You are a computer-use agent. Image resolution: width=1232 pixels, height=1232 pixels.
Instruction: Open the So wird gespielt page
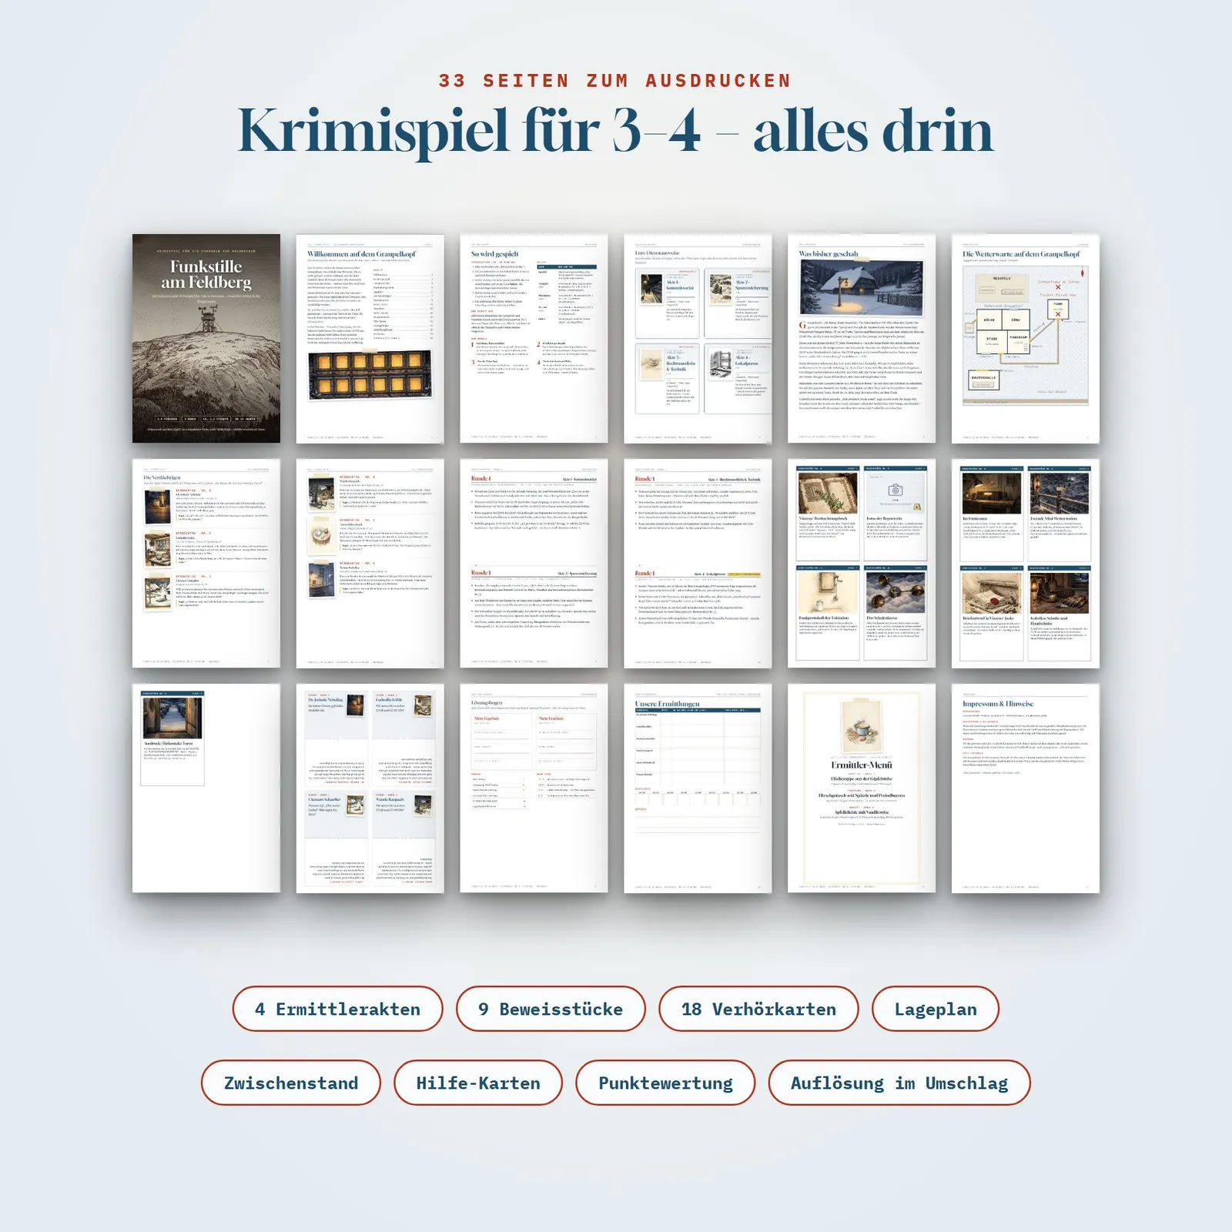click(534, 339)
